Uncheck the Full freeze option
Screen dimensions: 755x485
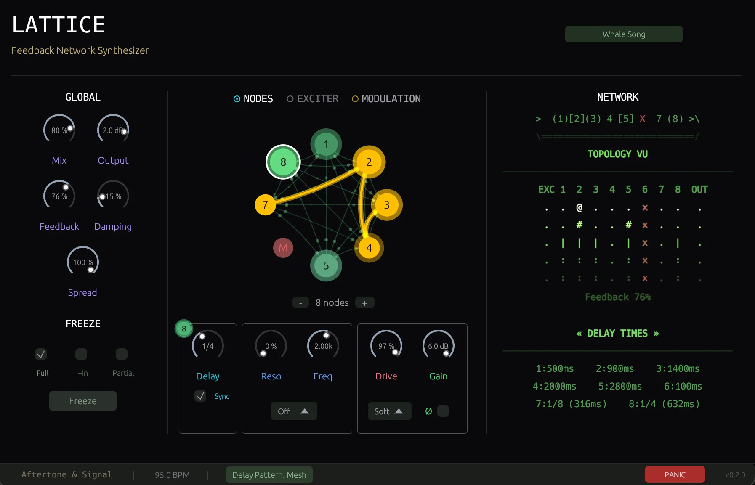click(x=40, y=355)
